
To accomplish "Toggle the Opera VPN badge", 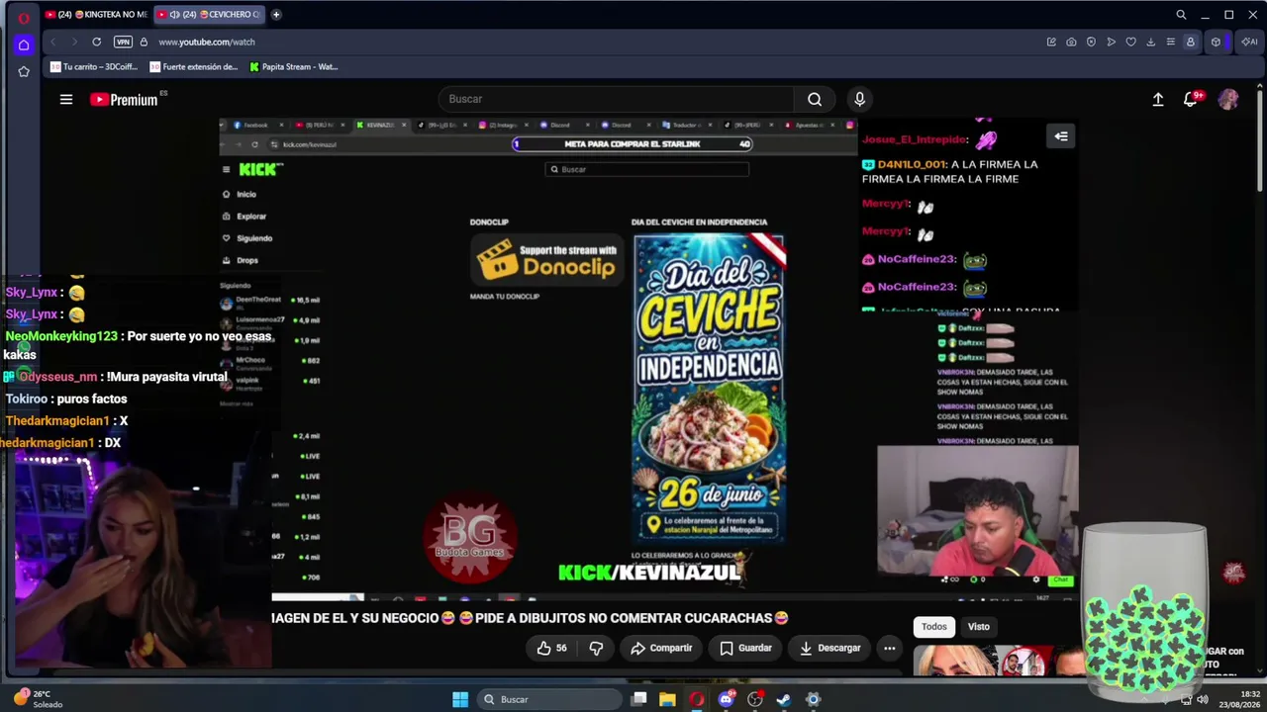I will pos(123,42).
